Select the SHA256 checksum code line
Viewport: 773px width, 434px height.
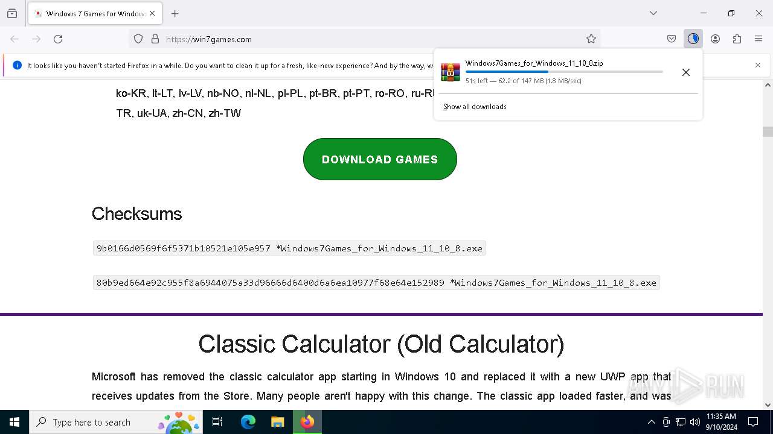(376, 283)
